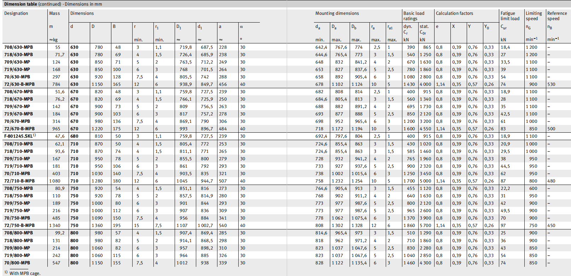Click the Calculation factors header
The image size is (571, 276).
coord(454,13)
